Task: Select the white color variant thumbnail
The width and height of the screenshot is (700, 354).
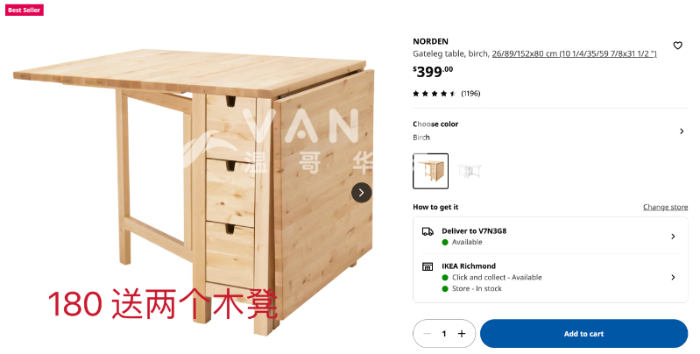Action: click(x=469, y=171)
